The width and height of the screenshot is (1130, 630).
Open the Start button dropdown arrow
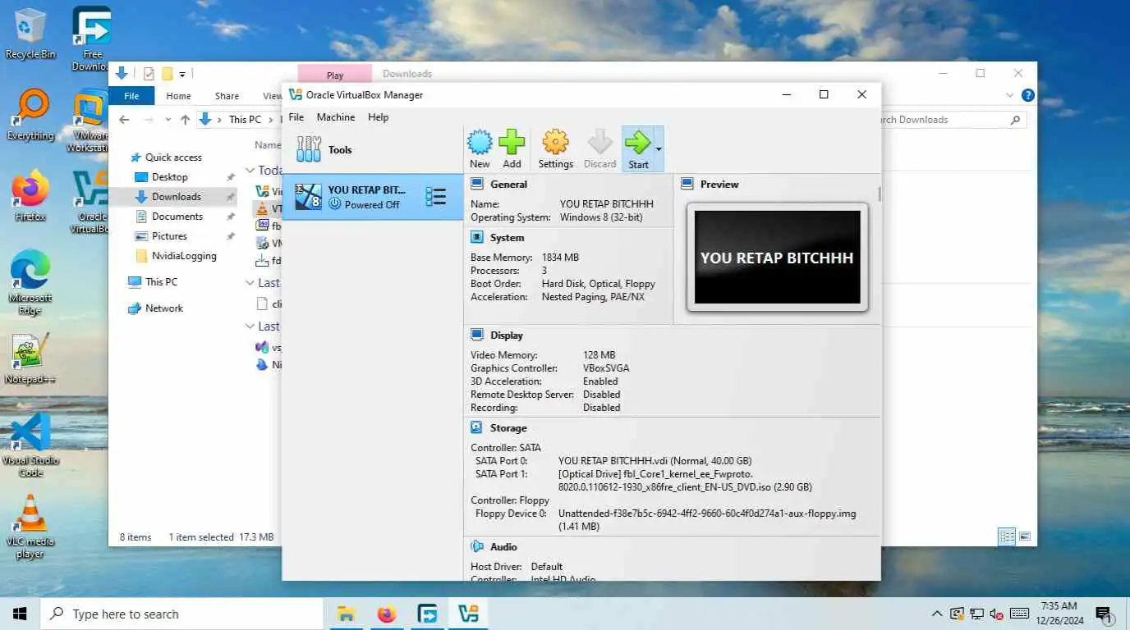click(x=659, y=148)
